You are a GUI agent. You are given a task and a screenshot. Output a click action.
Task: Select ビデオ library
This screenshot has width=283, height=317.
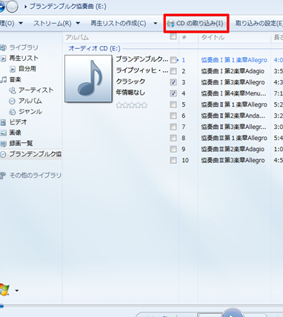[x=18, y=122]
